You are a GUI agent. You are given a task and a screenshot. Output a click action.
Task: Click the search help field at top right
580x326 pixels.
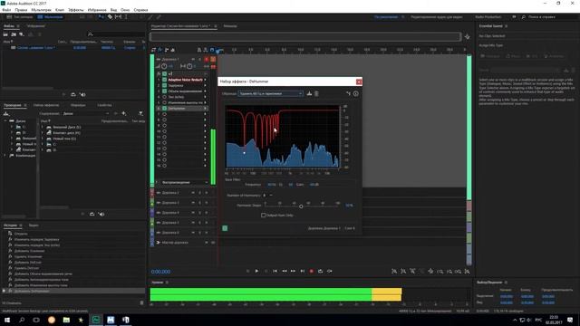point(548,17)
